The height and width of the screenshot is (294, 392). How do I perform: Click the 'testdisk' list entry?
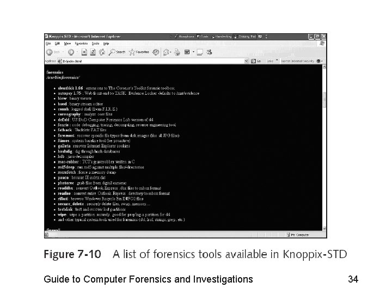(91, 209)
